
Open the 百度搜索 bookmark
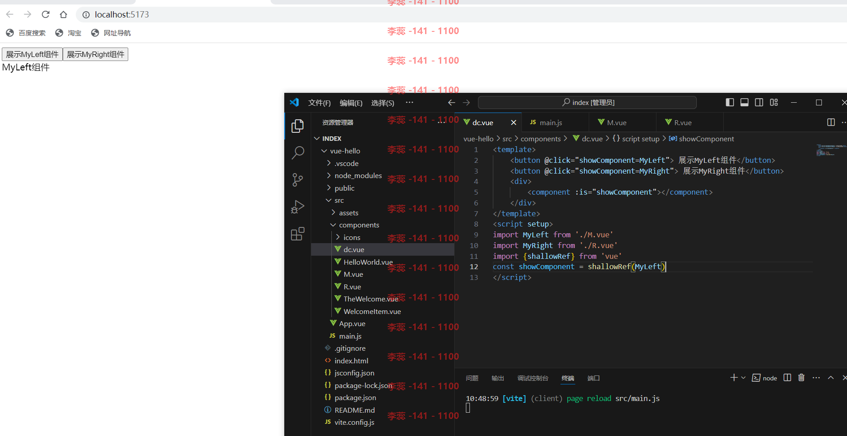(26, 33)
